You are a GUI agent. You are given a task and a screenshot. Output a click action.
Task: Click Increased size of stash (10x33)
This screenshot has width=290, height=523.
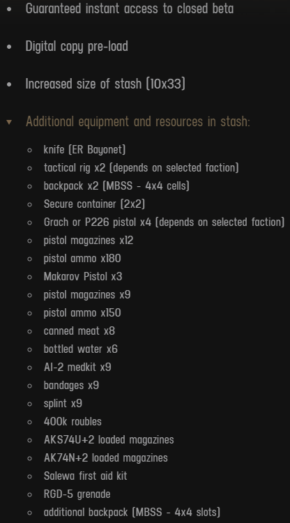pyautogui.click(x=105, y=84)
